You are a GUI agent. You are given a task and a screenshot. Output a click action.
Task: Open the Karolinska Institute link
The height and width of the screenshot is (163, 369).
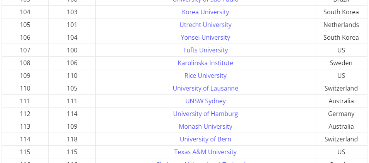click(205, 63)
